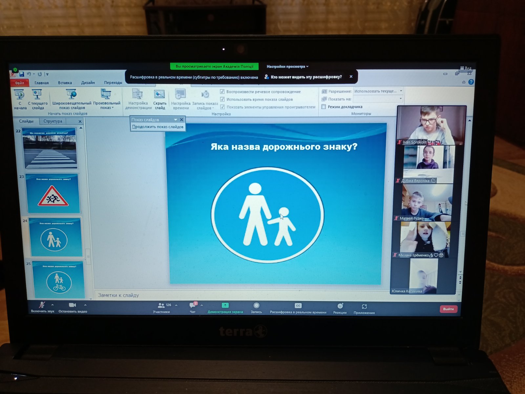The width and height of the screenshot is (525, 394).
Task: Switch Zoom layout with Вид icon
Action: coord(466,68)
